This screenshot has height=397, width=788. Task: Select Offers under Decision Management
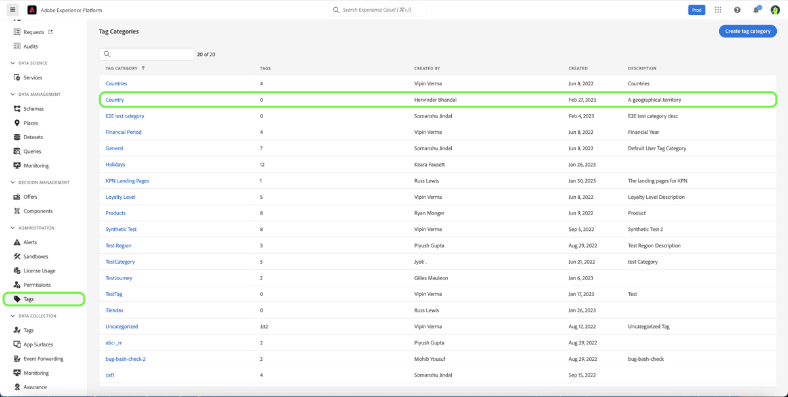tap(32, 196)
